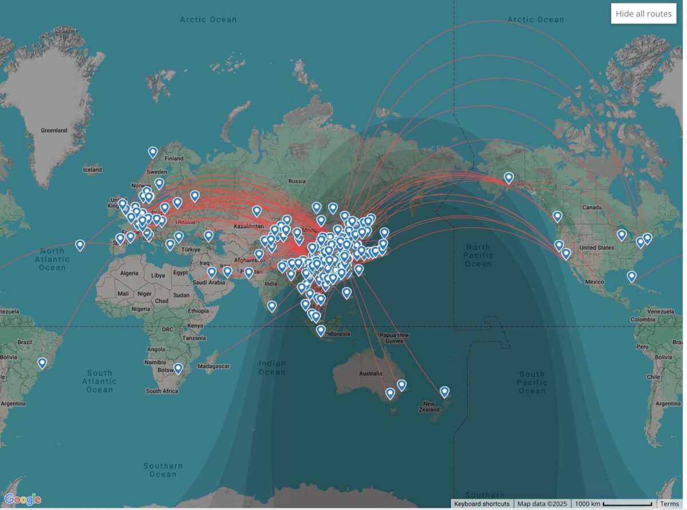Viewport: 687px width, 510px height.
Task: Click the airport marker near Botswana
Action: click(x=178, y=369)
